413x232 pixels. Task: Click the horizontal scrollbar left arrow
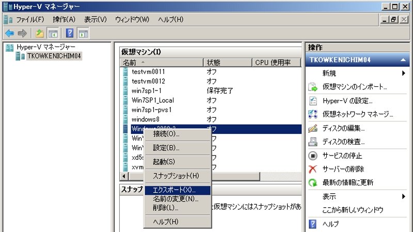tap(124, 176)
